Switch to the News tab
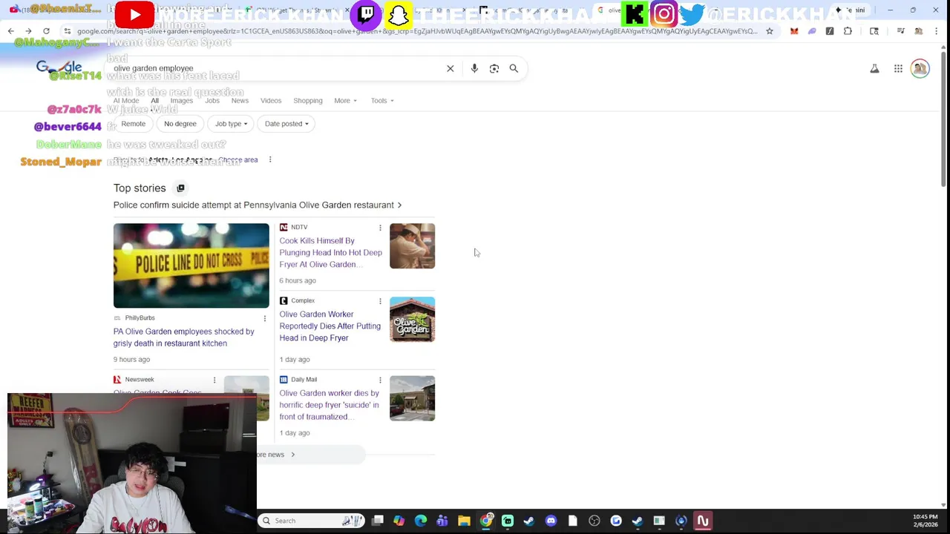This screenshot has height=534, width=950. coord(240,101)
